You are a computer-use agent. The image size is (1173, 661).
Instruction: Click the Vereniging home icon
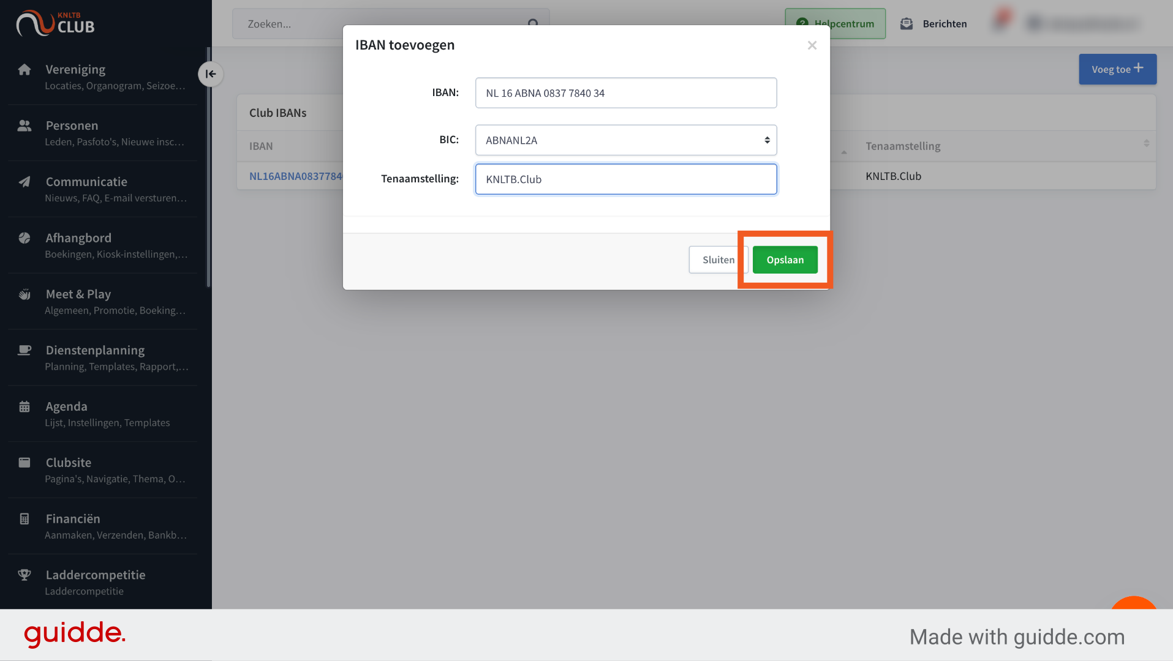point(25,69)
